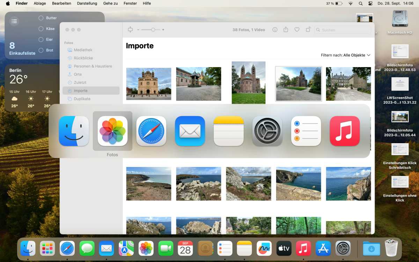
Task: Select Mediathek in the Photos sidebar
Action: click(83, 50)
